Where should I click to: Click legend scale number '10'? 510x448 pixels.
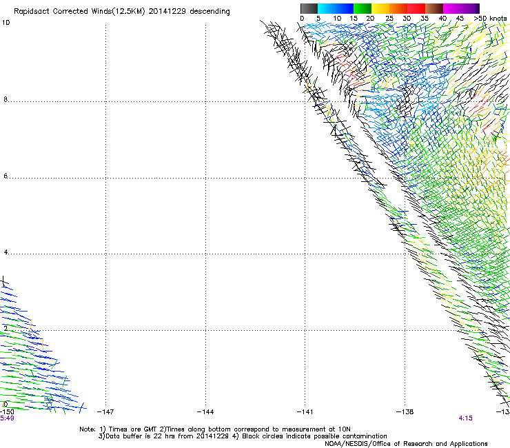click(x=337, y=19)
